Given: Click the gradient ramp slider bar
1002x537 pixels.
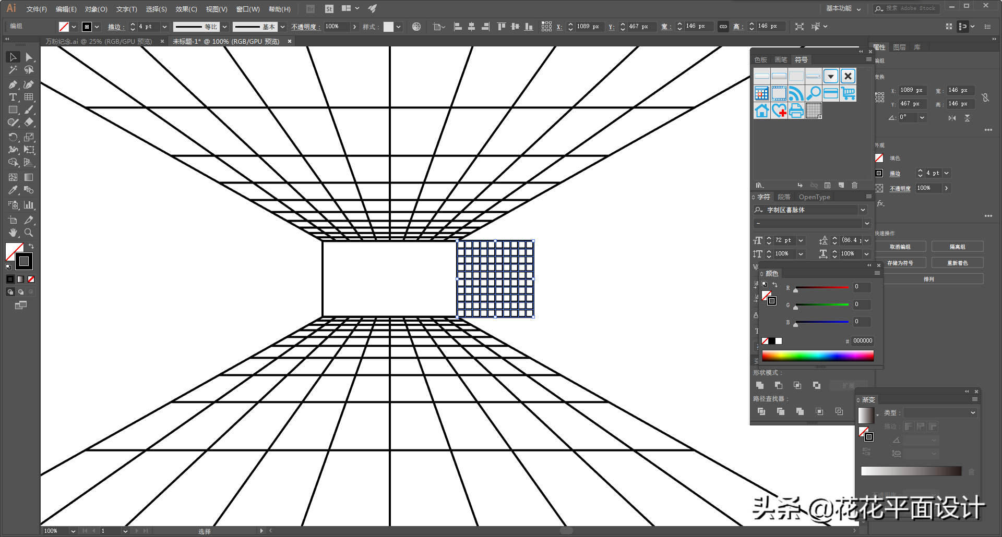Looking at the screenshot, I should tap(911, 471).
